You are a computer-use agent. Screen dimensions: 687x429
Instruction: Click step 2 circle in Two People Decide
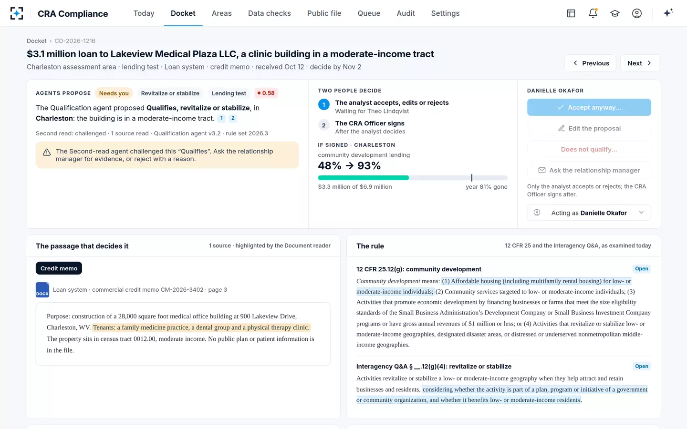[x=323, y=125]
